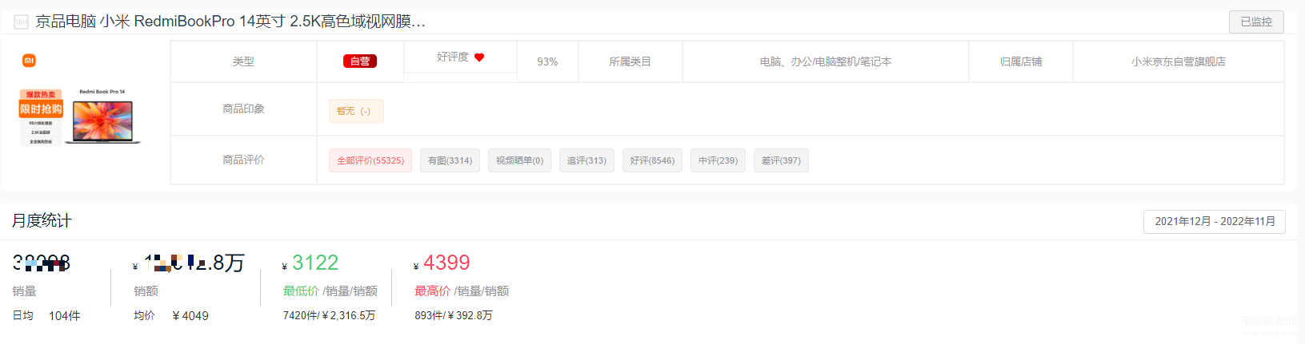Screen dimensions: 1305x344
Task: Select 全部评价(55325) filter tag
Action: pyautogui.click(x=370, y=160)
